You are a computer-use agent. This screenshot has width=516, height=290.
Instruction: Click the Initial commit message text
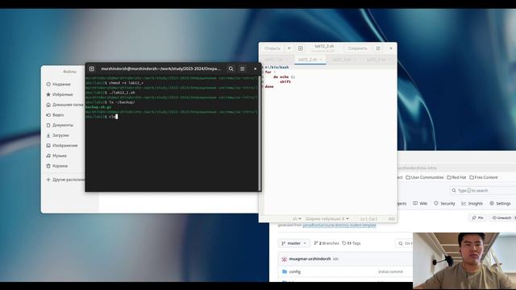coord(390,271)
